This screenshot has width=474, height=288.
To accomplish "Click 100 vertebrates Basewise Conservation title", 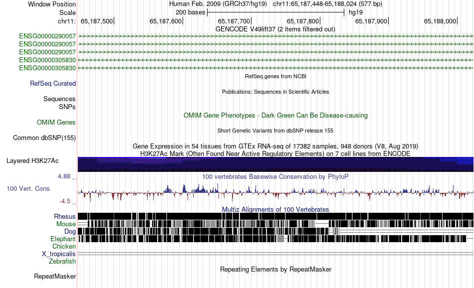I will [x=275, y=176].
